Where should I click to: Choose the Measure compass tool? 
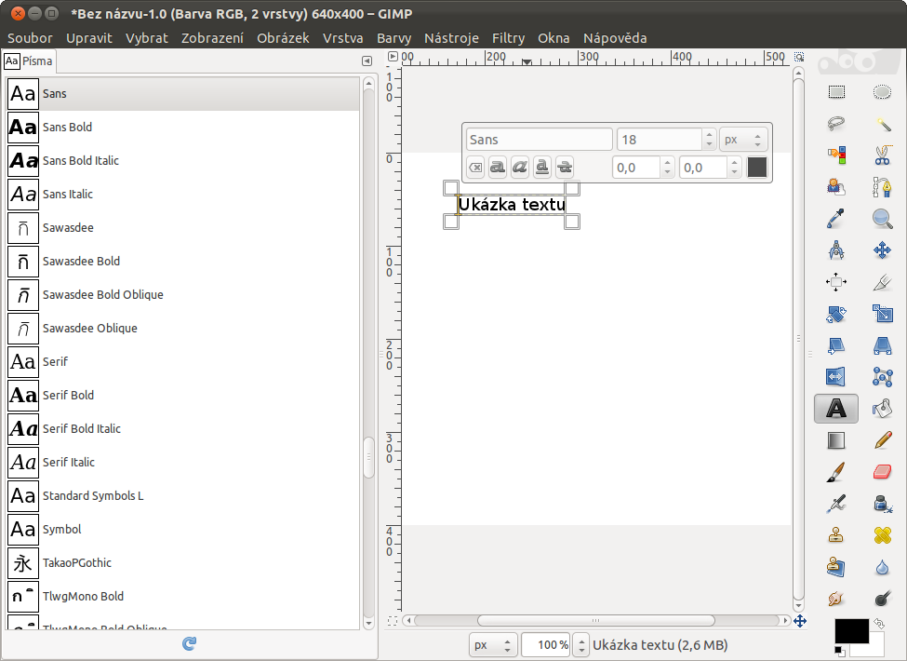tap(836, 250)
